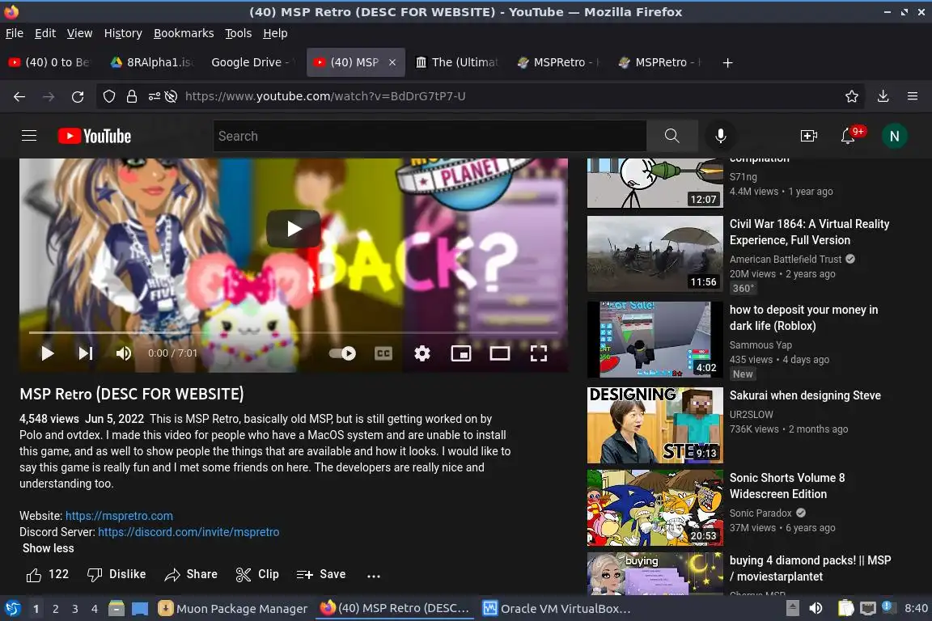The width and height of the screenshot is (932, 621).
Task: Go back in browser history
Action: coord(19,96)
